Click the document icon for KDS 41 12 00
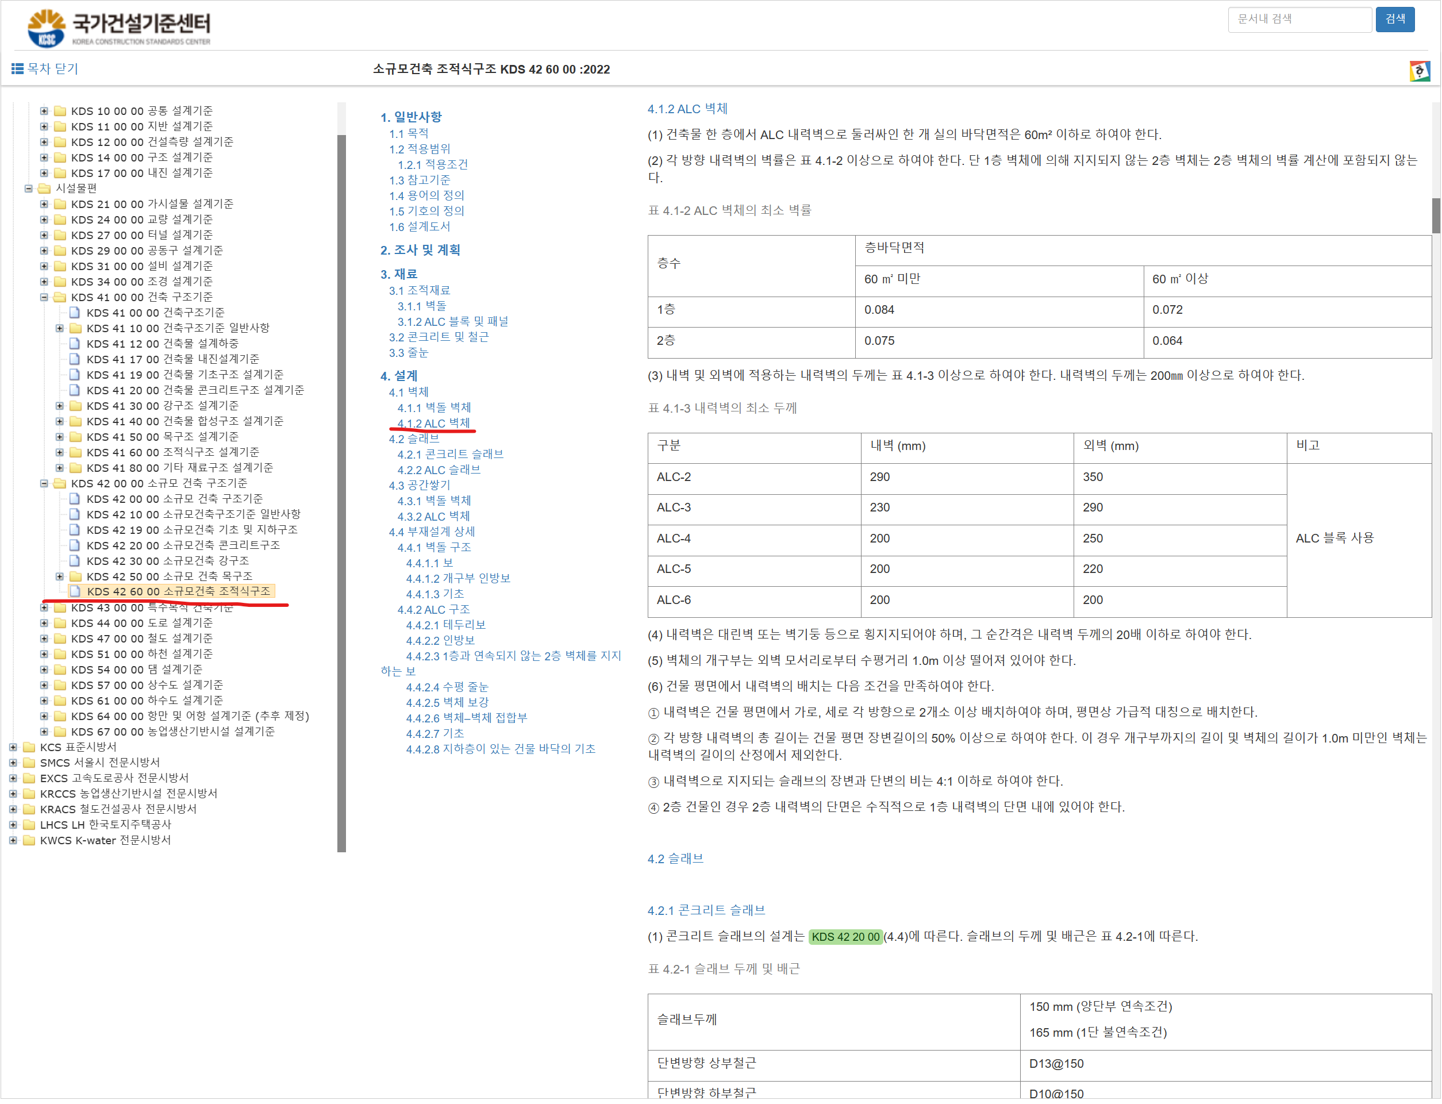This screenshot has height=1104, width=1442. click(x=75, y=343)
